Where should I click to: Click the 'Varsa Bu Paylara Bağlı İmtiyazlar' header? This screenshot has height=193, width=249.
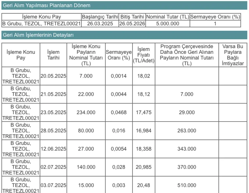(x=233, y=55)
